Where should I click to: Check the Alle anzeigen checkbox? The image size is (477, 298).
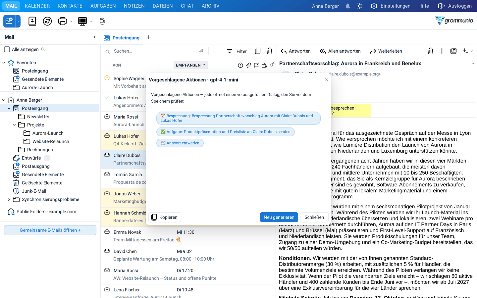point(7,49)
